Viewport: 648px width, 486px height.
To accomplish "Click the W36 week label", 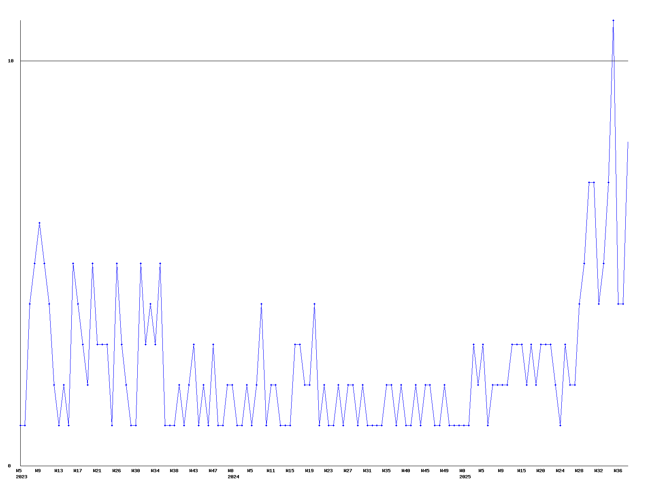I will [618, 471].
